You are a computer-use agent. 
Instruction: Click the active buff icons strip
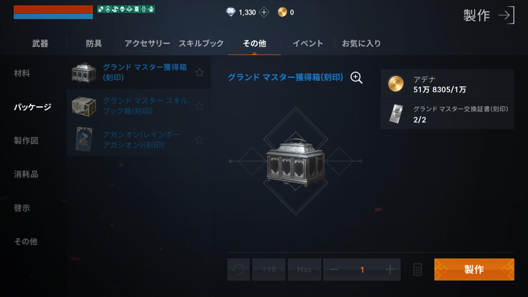coord(126,9)
